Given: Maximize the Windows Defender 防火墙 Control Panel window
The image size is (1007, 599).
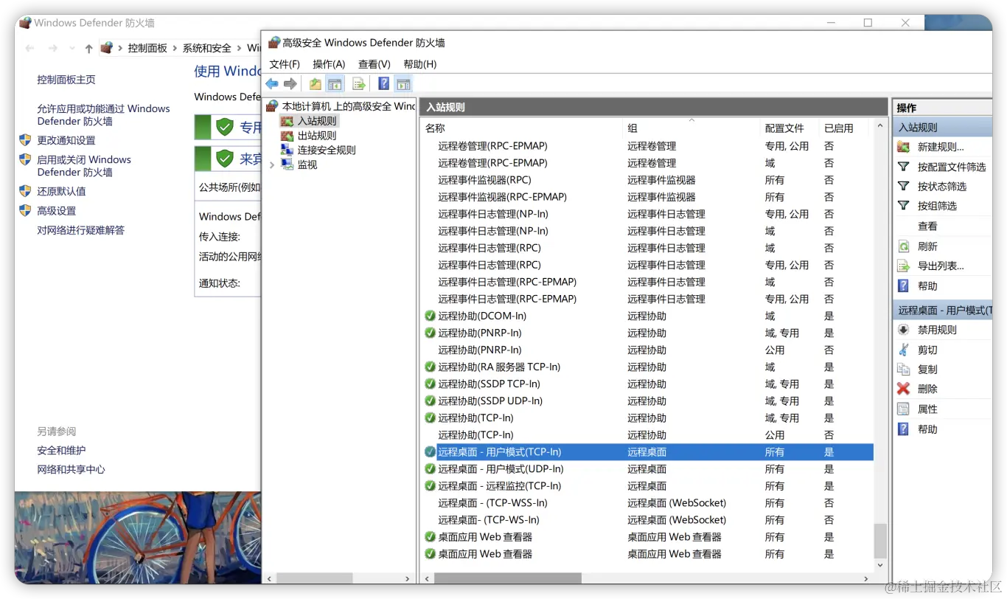Looking at the screenshot, I should [868, 23].
